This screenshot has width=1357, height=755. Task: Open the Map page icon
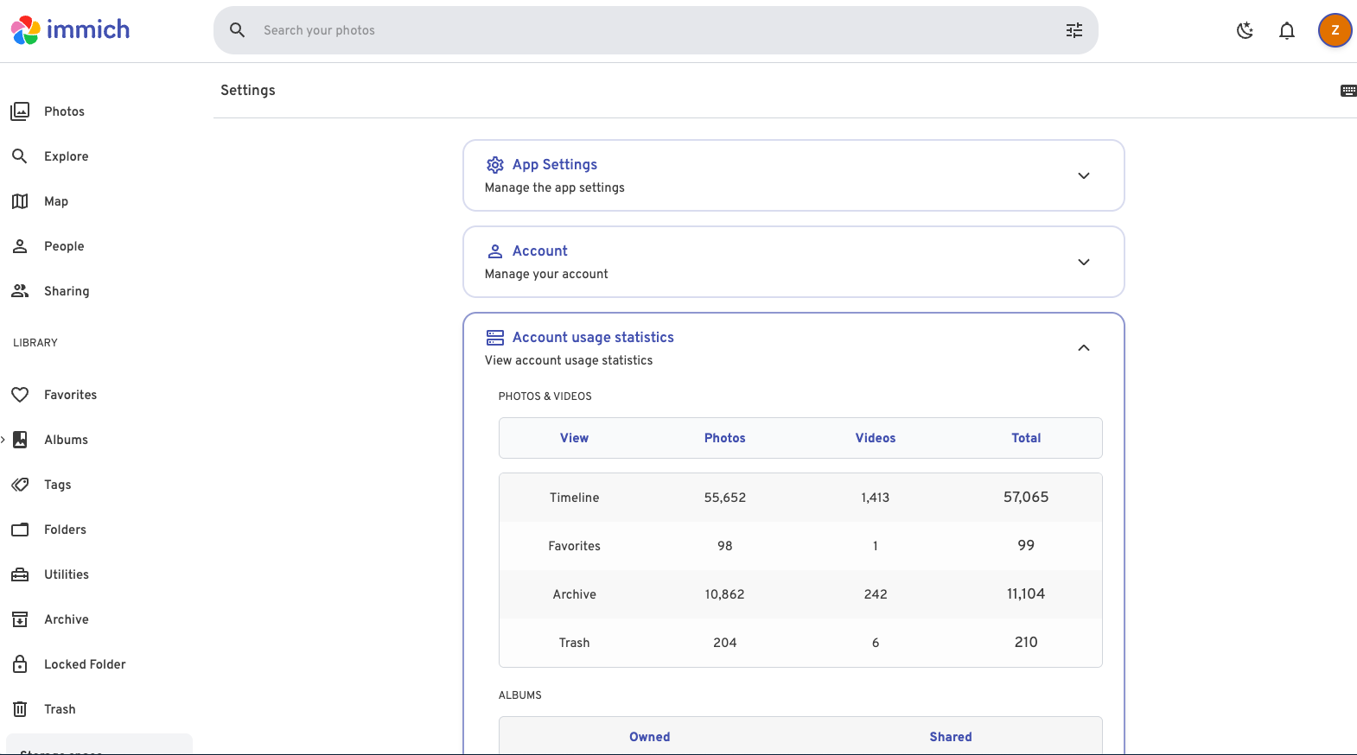click(20, 201)
